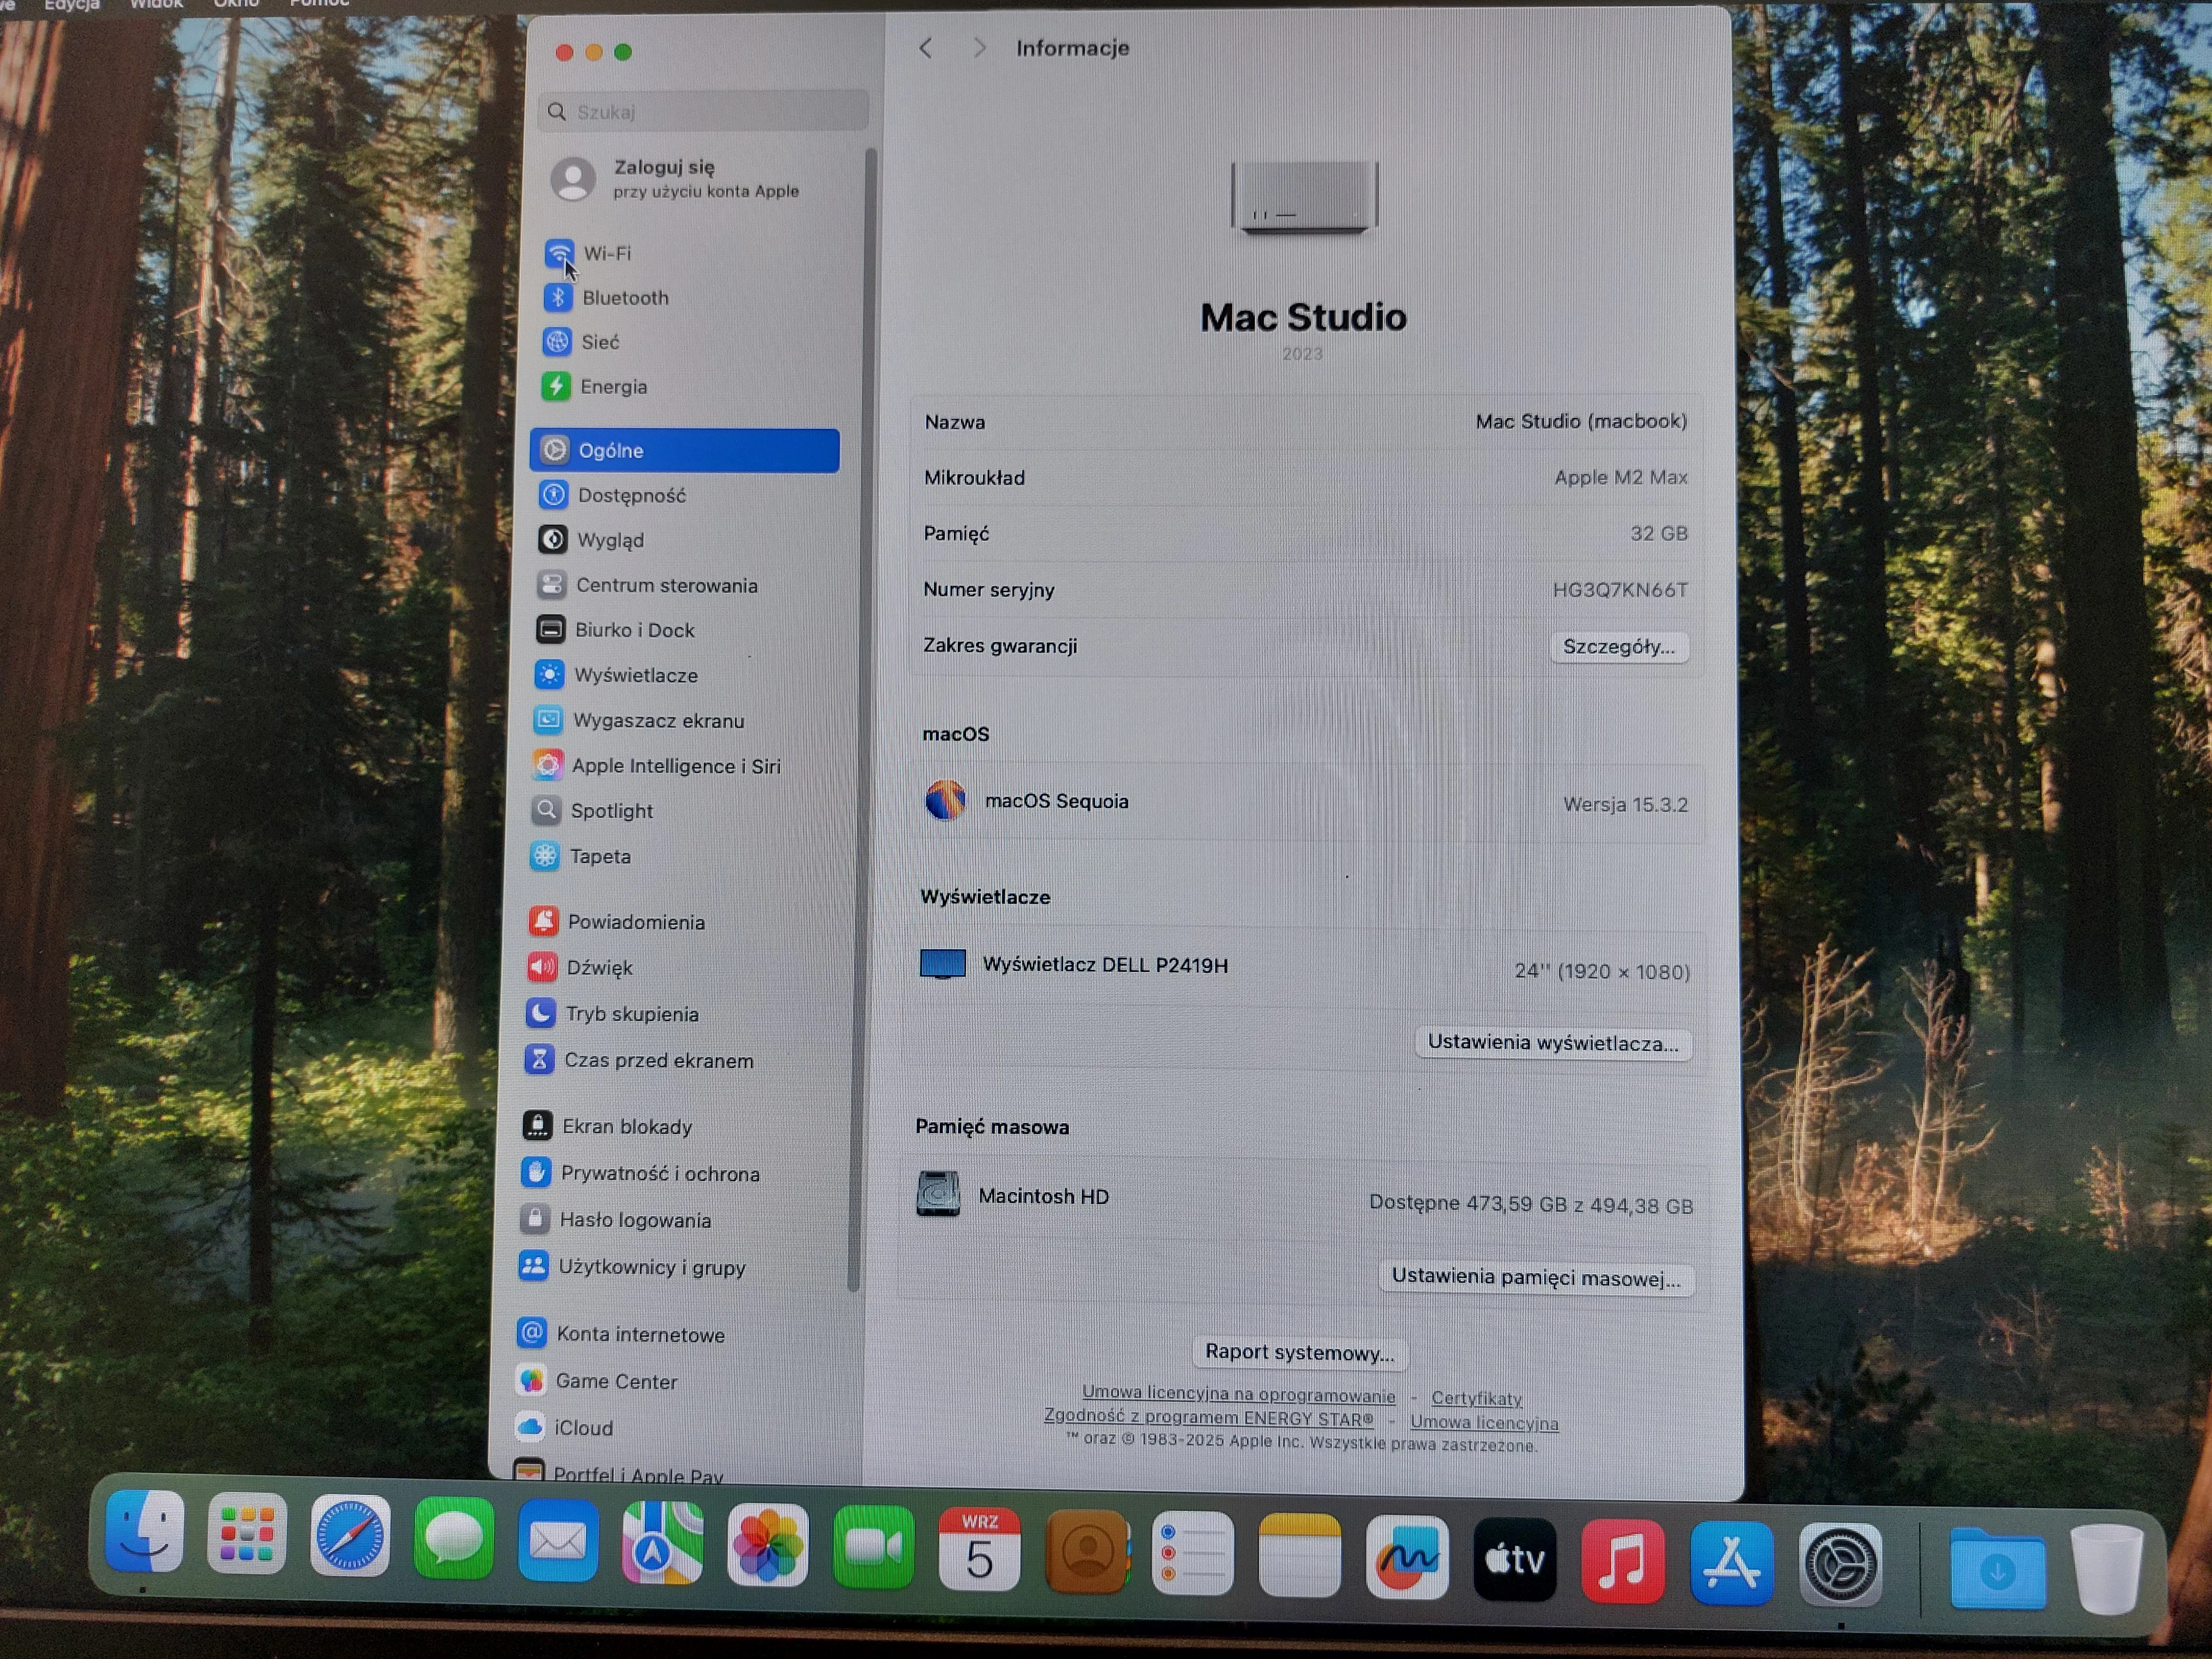The image size is (2212, 1659).
Task: Open Bluetooth settings pane
Action: pyautogui.click(x=607, y=297)
